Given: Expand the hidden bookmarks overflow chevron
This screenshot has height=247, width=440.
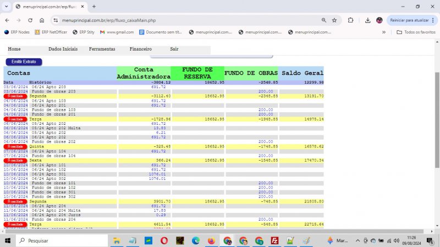Looking at the screenshot, I should (384, 32).
